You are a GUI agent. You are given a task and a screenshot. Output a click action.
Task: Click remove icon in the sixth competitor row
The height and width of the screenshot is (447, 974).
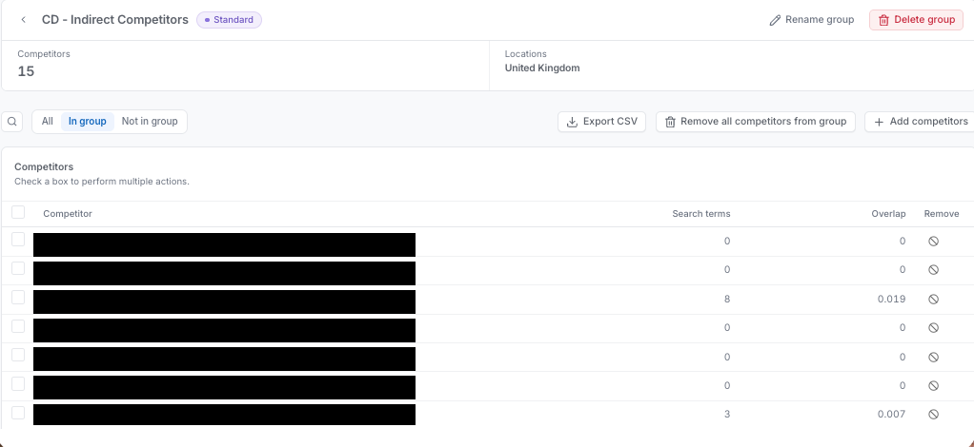[x=933, y=385]
